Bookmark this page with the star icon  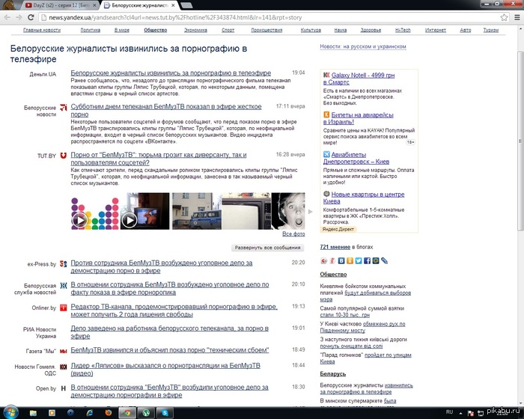pos(504,17)
